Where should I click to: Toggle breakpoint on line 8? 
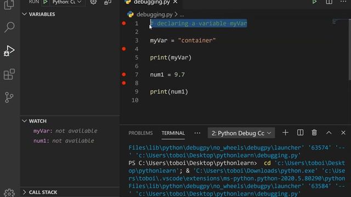coord(124,83)
